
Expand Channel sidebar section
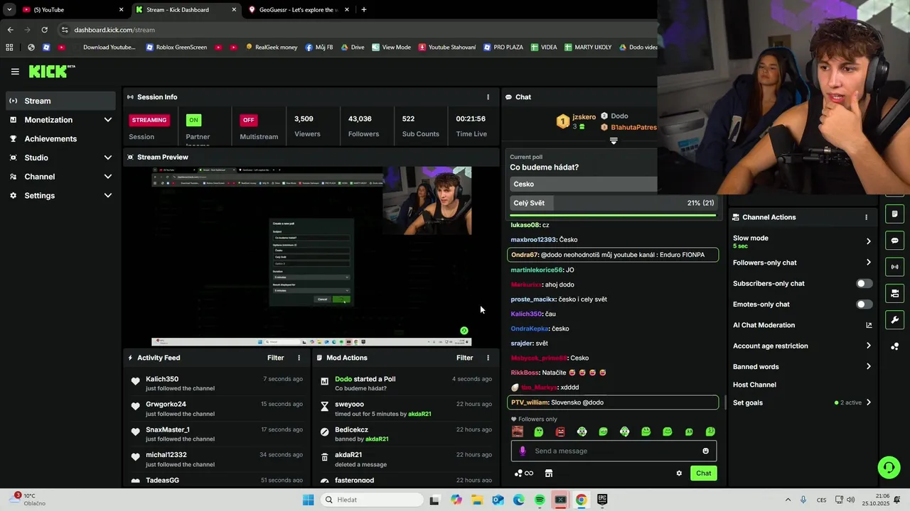(x=108, y=177)
